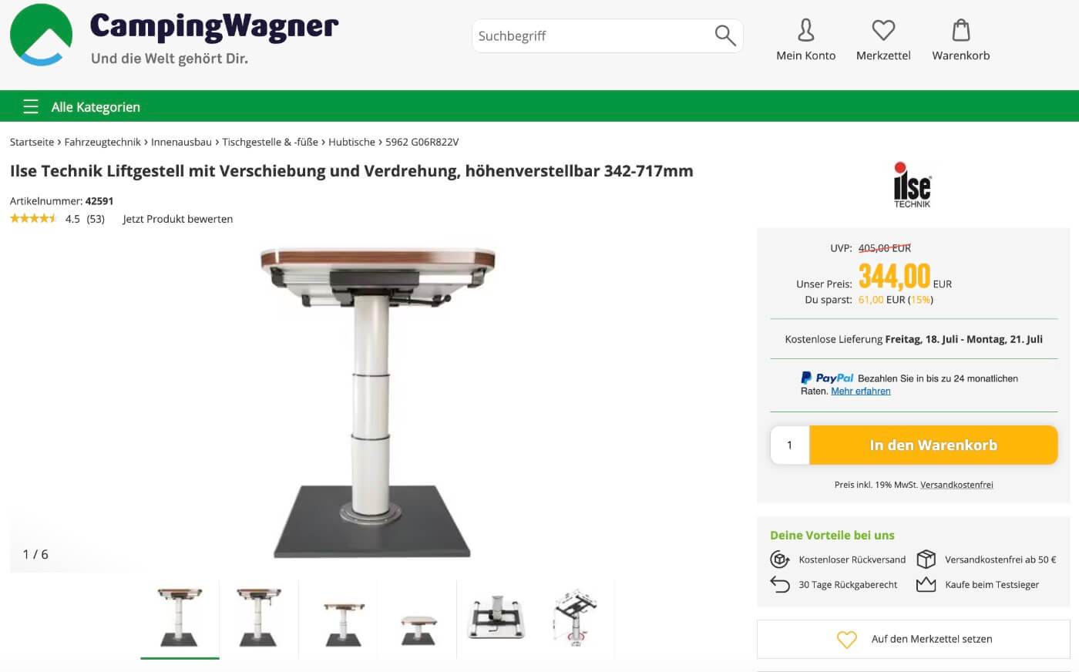Viewport: 1079px width, 672px height.
Task: Select the sixth thumbnail with dimension drawing
Action: [575, 619]
